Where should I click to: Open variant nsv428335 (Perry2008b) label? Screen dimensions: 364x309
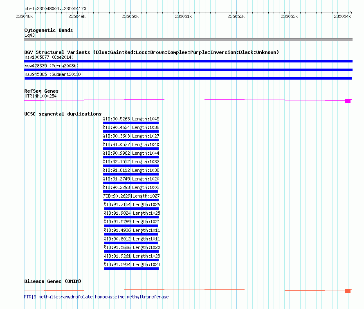coord(52,66)
